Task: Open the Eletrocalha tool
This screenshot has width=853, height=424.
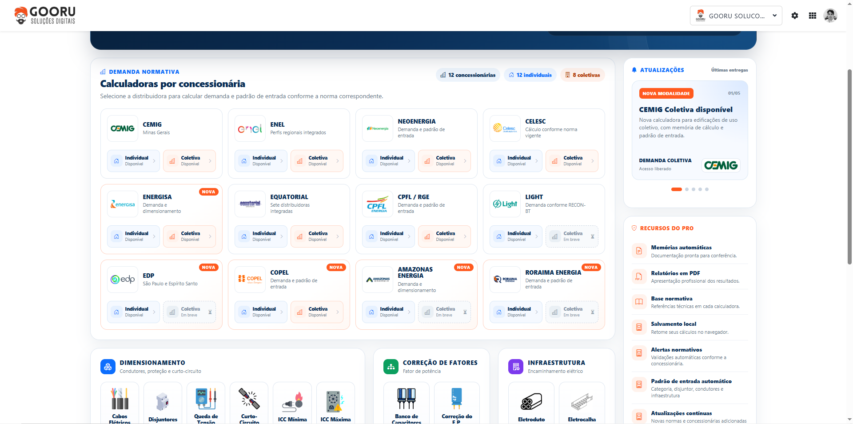Action: click(x=582, y=403)
